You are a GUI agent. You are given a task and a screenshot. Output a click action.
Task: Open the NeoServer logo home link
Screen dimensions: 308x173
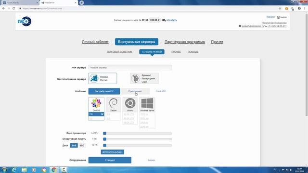click(x=25, y=21)
